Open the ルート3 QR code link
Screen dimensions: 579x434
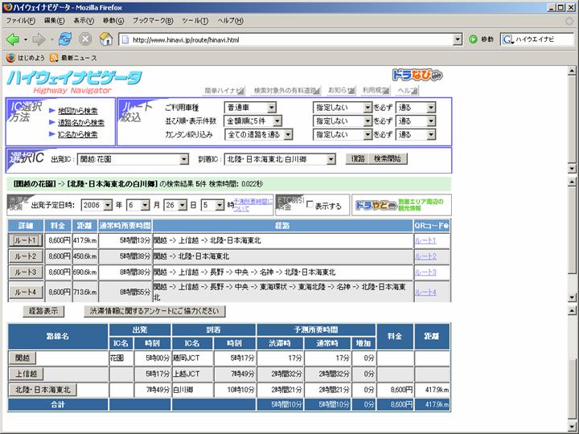(x=425, y=272)
